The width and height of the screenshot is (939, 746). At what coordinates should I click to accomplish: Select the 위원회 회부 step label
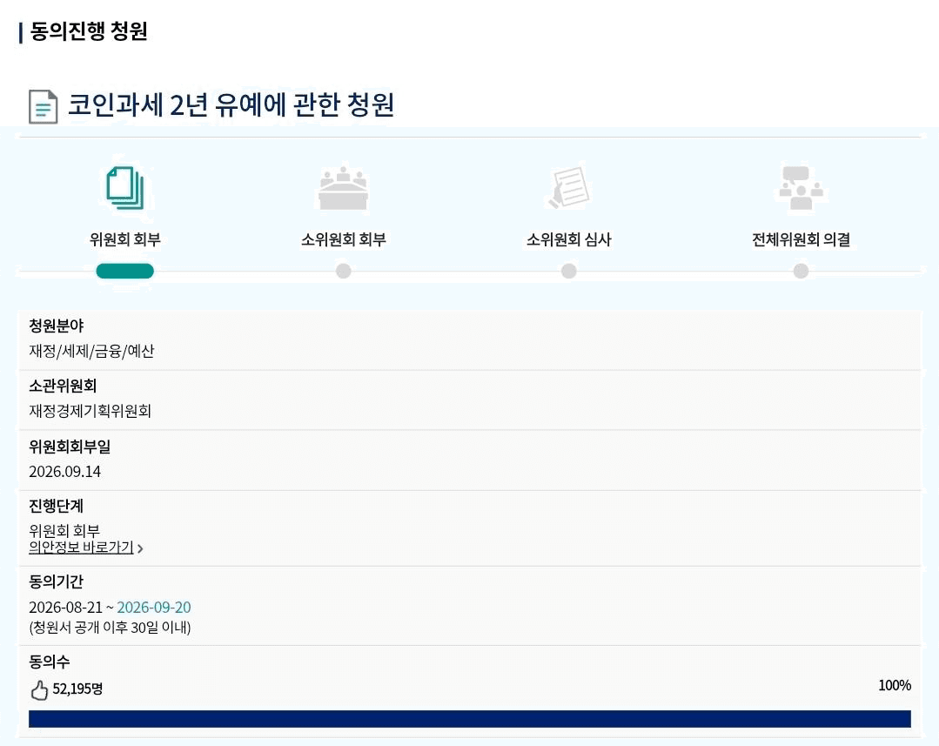pyautogui.click(x=125, y=239)
